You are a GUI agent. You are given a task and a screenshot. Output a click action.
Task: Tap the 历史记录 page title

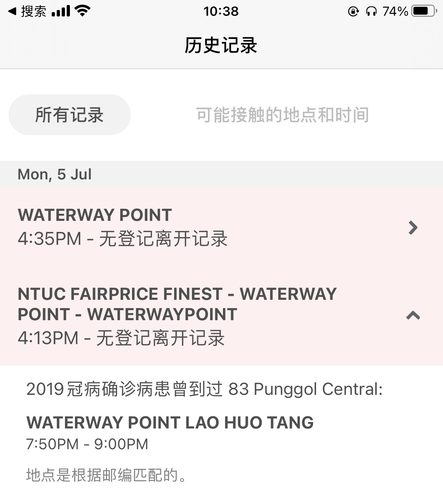click(221, 45)
